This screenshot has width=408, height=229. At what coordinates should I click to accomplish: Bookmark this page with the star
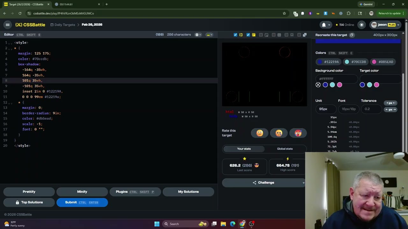click(284, 13)
